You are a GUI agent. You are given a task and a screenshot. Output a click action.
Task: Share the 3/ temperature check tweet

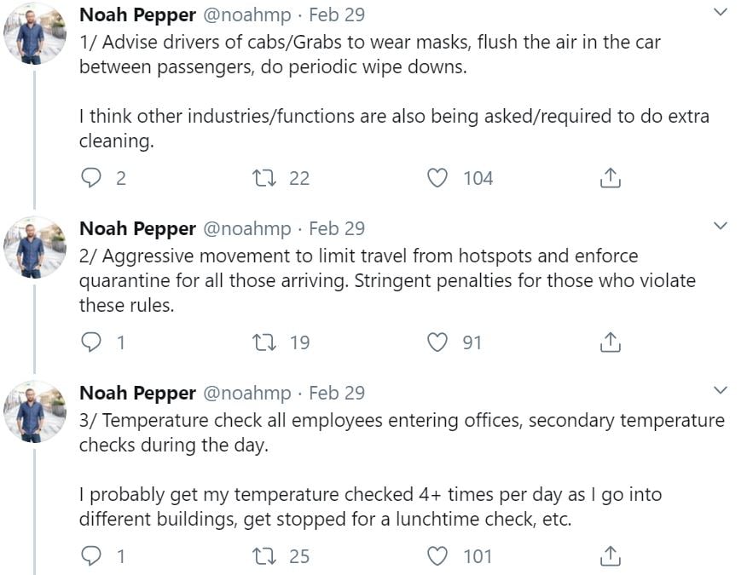pyautogui.click(x=610, y=556)
